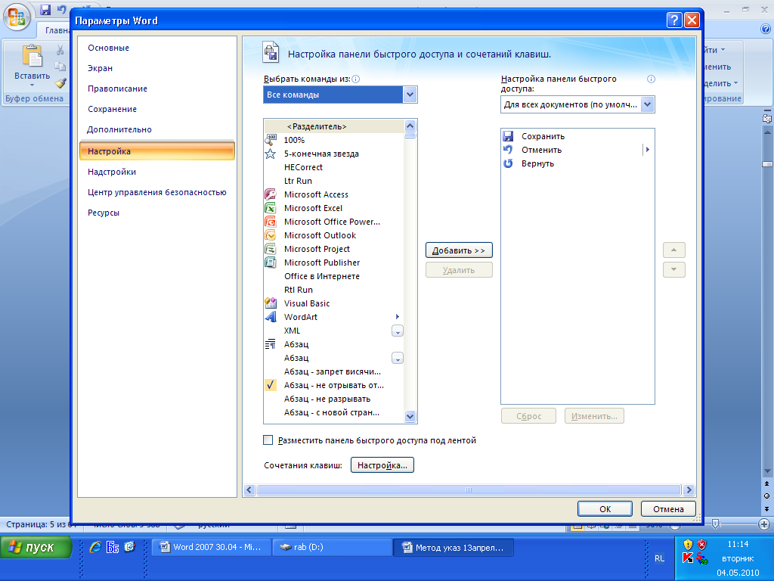
Task: Click scroll down arrow of commands list
Action: [410, 417]
